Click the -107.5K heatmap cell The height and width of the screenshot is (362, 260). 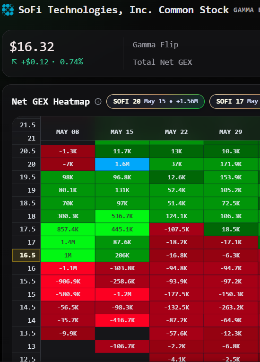point(177,229)
